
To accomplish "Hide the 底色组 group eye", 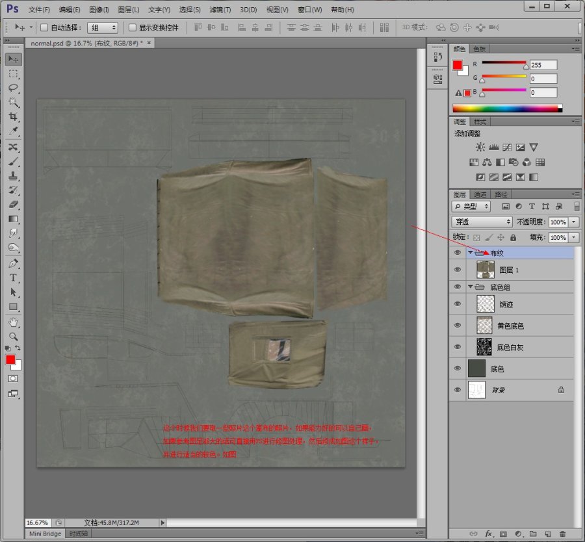I will tap(458, 287).
